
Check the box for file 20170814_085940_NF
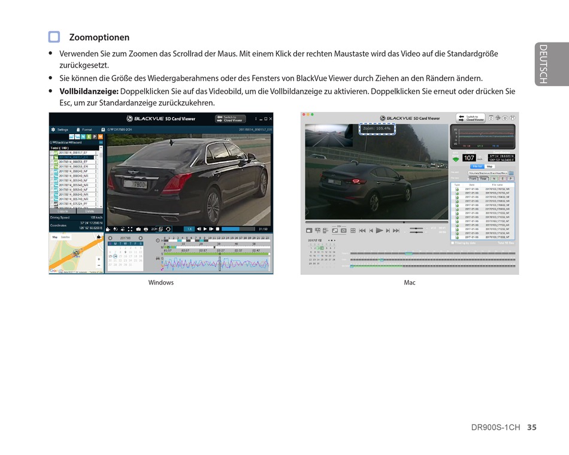(x=52, y=180)
